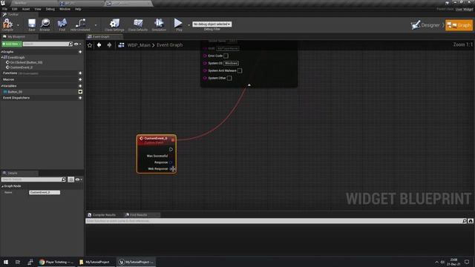Add a new macro with plus icon

click(80, 79)
